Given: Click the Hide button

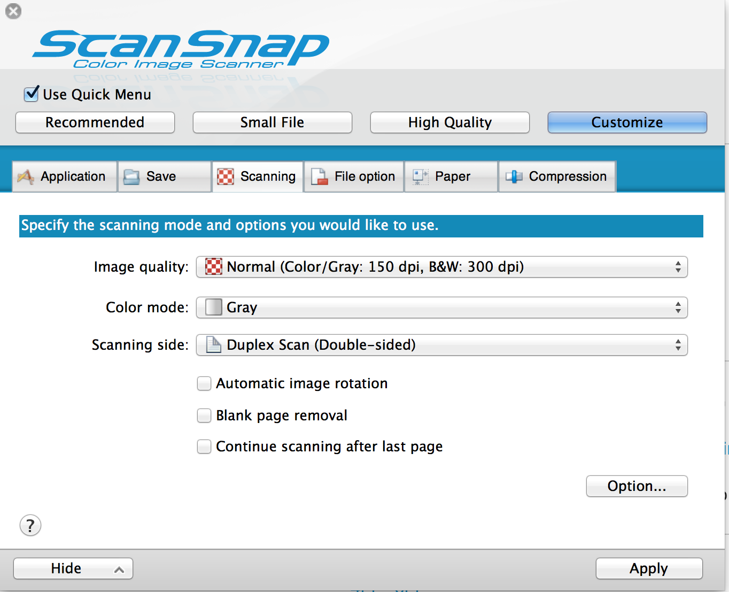Looking at the screenshot, I should (x=73, y=568).
